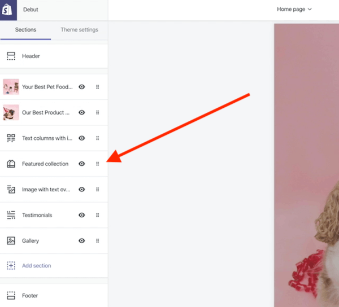The image size is (339, 307).
Task: Select the Header section icon
Action: click(x=11, y=56)
